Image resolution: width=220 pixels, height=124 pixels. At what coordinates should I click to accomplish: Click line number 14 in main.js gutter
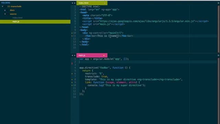tap(75, 97)
